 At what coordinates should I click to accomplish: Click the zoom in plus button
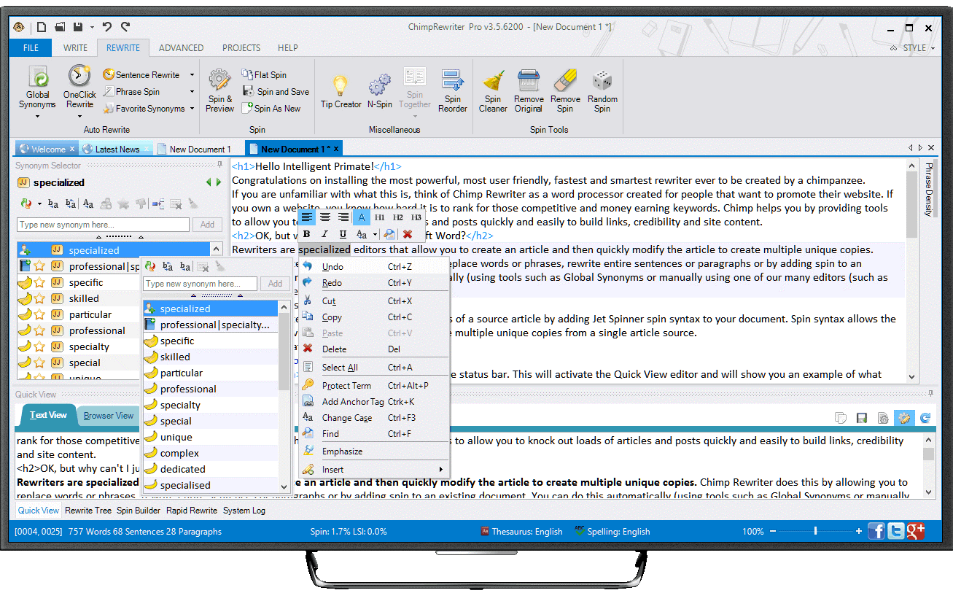[x=859, y=531]
